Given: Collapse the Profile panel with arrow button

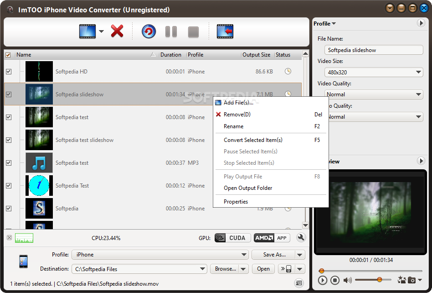Looking at the screenshot, I should [421, 23].
